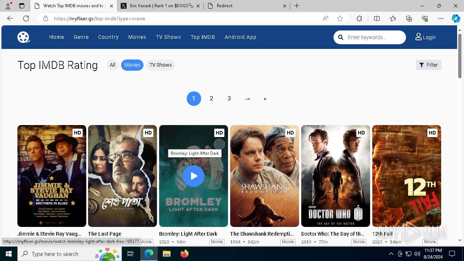
Task: Click the search magnifier icon
Action: [341, 37]
